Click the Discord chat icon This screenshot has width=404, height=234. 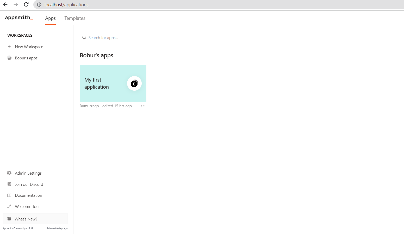(9, 184)
